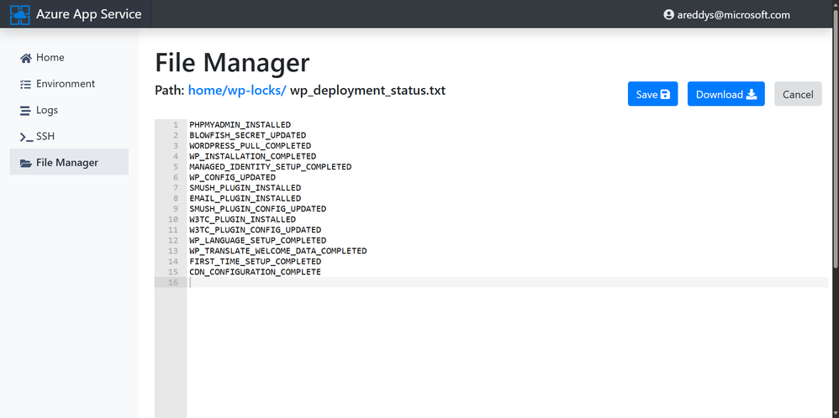Select the SSH menu entry

click(x=45, y=137)
